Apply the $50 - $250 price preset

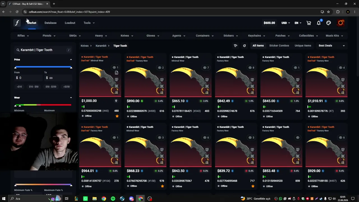click(51, 87)
